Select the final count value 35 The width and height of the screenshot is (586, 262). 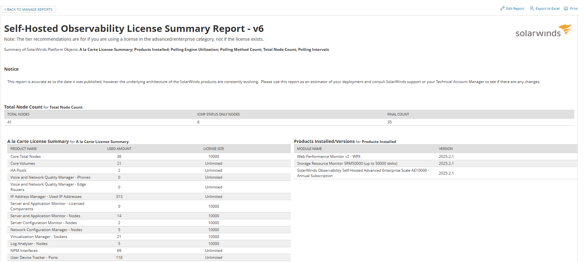click(x=390, y=122)
